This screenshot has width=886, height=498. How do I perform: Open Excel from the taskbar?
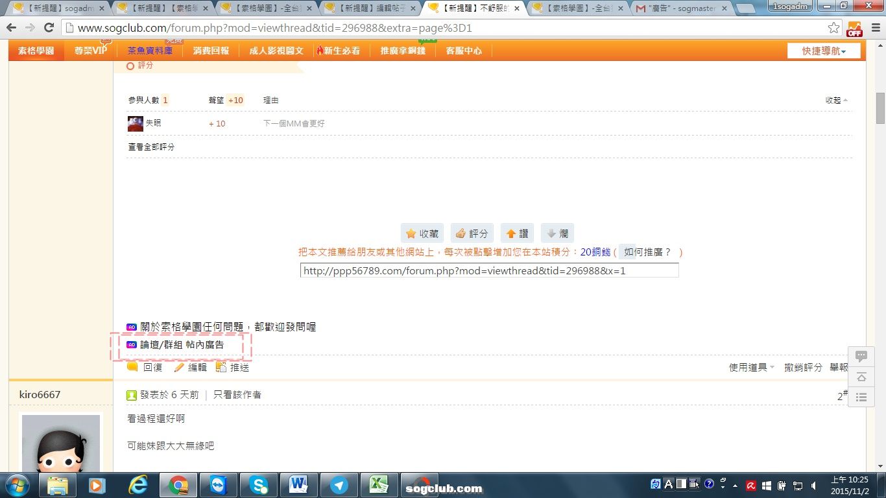click(379, 485)
